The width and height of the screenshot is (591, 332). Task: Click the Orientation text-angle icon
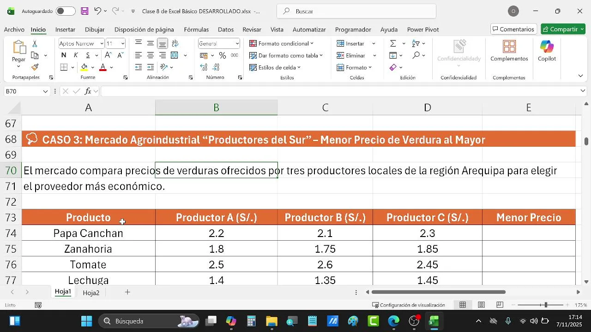click(164, 67)
